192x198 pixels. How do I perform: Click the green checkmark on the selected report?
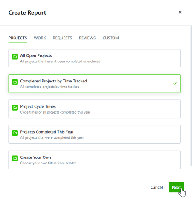coord(175,84)
